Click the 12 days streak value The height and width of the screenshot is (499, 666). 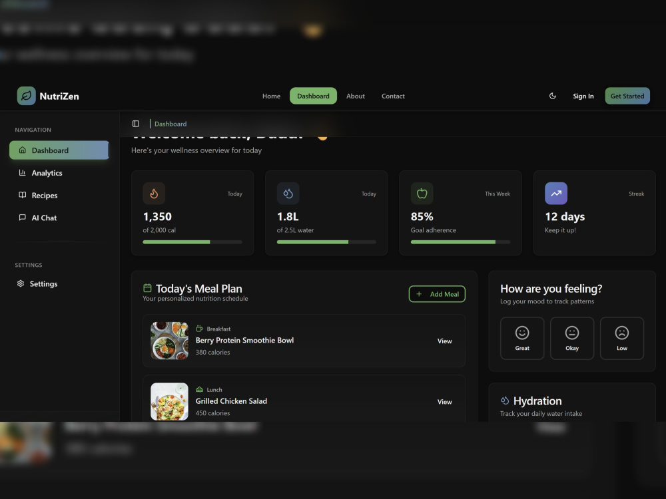click(565, 217)
